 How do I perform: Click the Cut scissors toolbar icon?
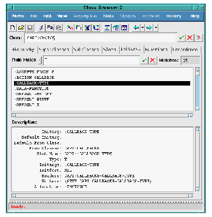coord(41,28)
